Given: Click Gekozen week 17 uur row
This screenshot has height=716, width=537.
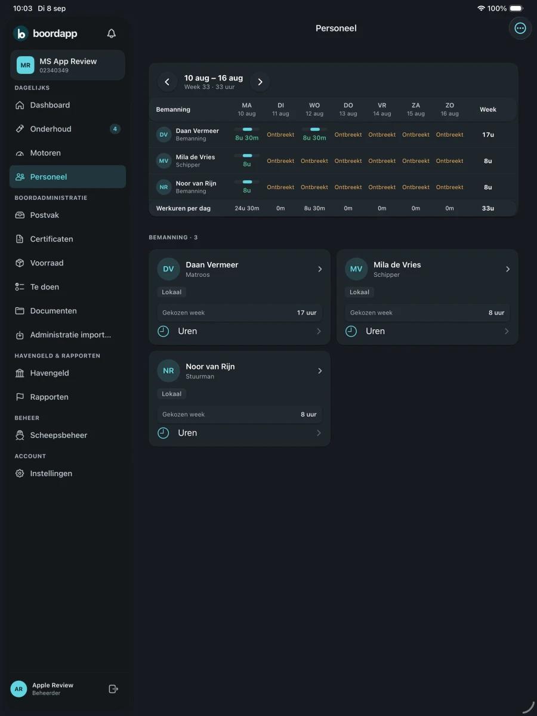Looking at the screenshot, I should 239,313.
